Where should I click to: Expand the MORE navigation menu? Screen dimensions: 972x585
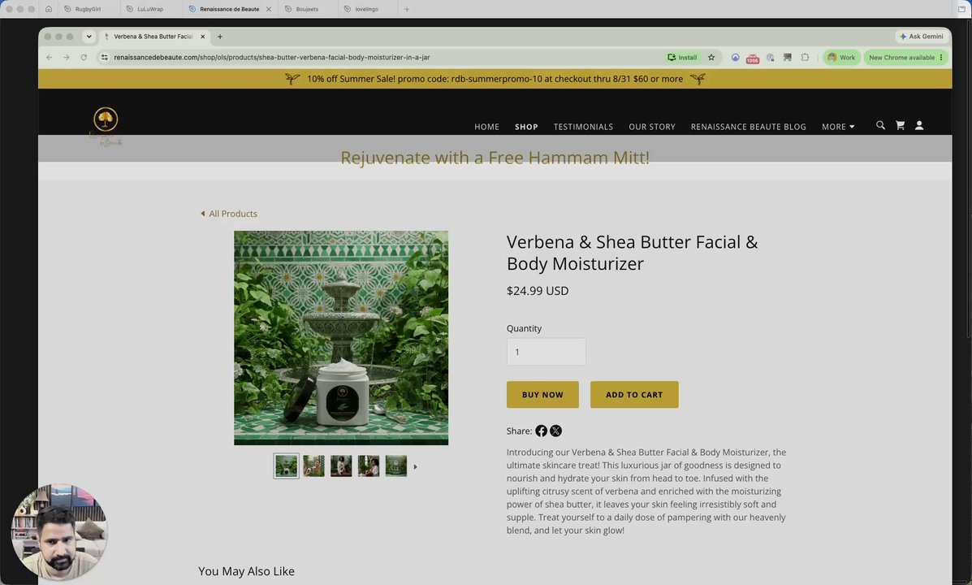click(x=838, y=127)
